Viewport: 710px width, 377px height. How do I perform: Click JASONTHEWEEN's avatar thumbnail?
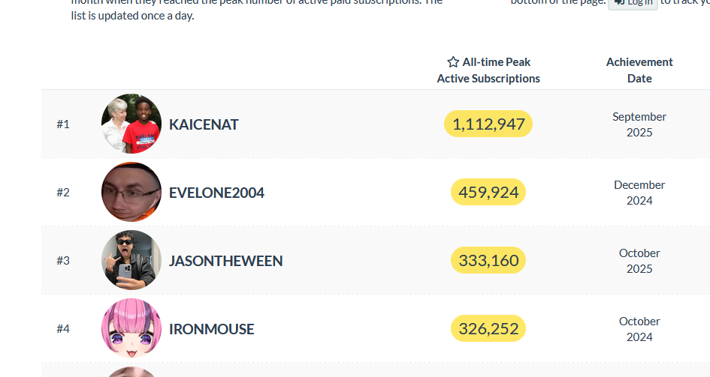(131, 260)
